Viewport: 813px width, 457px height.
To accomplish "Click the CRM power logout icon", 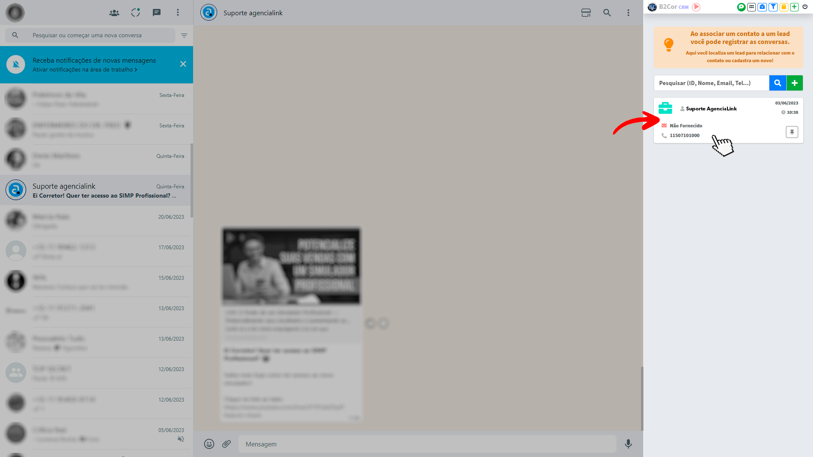I will click(805, 7).
